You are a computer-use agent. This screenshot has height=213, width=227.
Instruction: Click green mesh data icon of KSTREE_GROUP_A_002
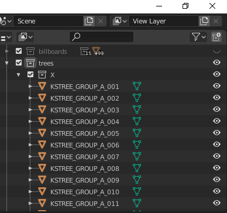tap(137, 98)
